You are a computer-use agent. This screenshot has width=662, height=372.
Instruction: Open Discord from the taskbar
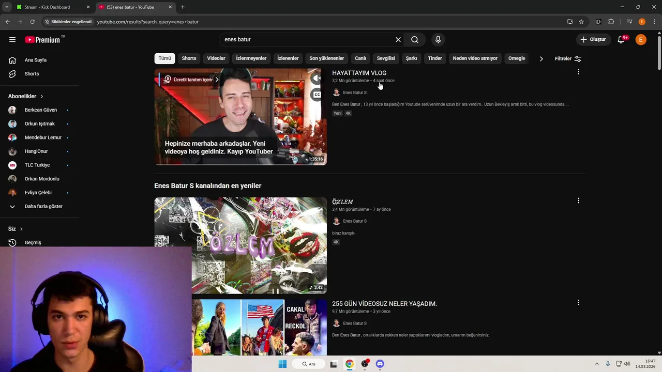[380, 364]
